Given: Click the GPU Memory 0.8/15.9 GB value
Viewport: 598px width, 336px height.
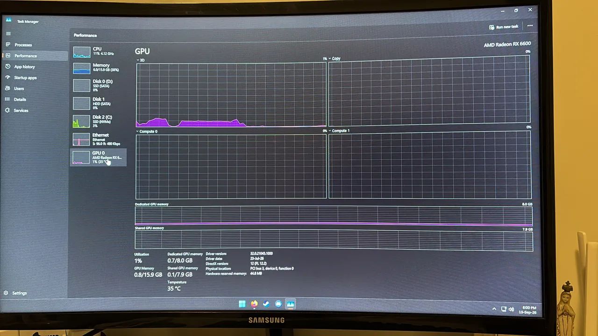Looking at the screenshot, I should pyautogui.click(x=148, y=275).
